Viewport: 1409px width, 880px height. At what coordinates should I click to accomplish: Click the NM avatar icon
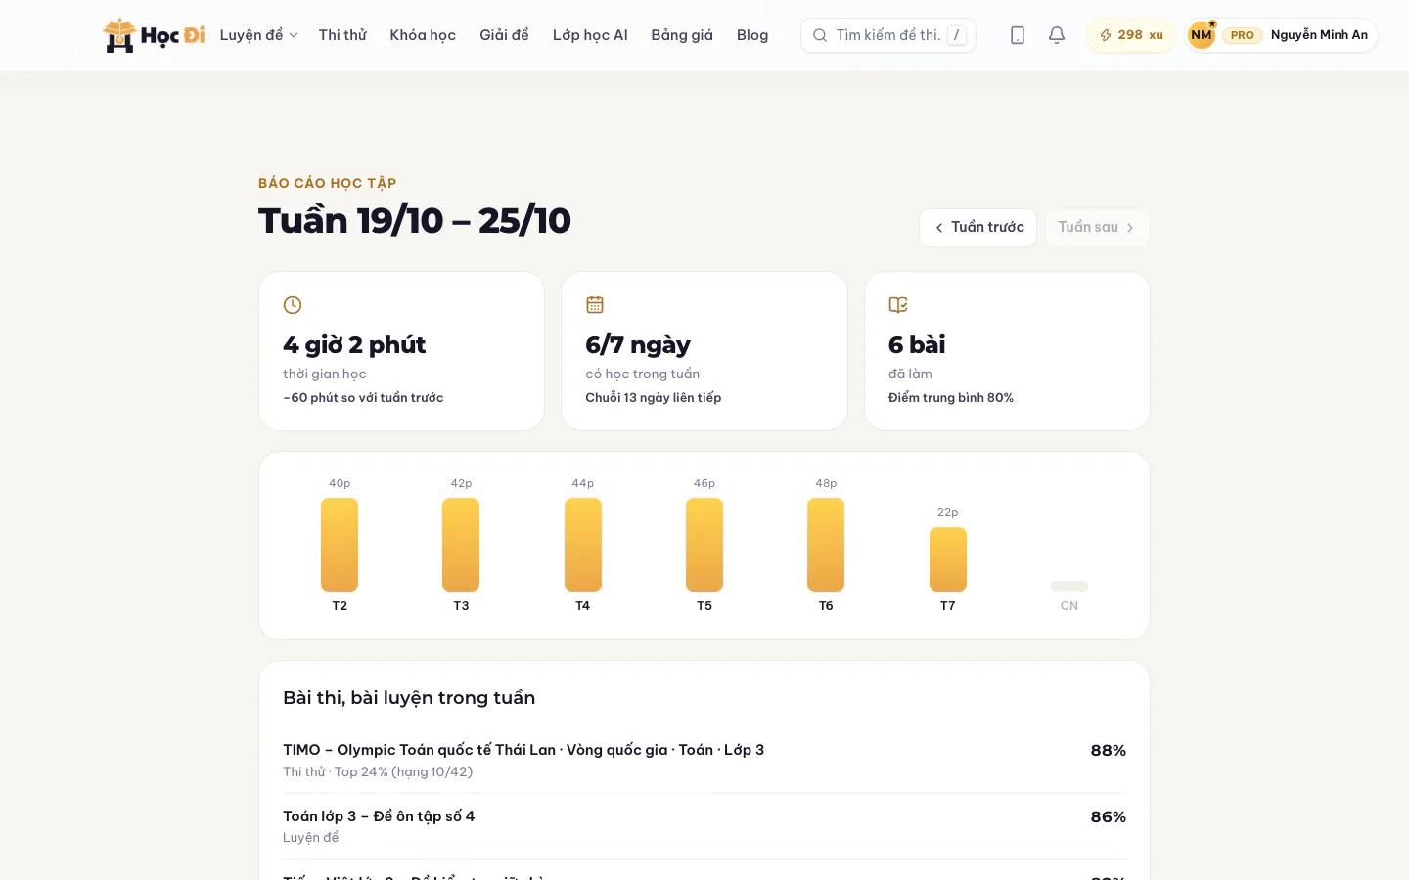(x=1202, y=35)
